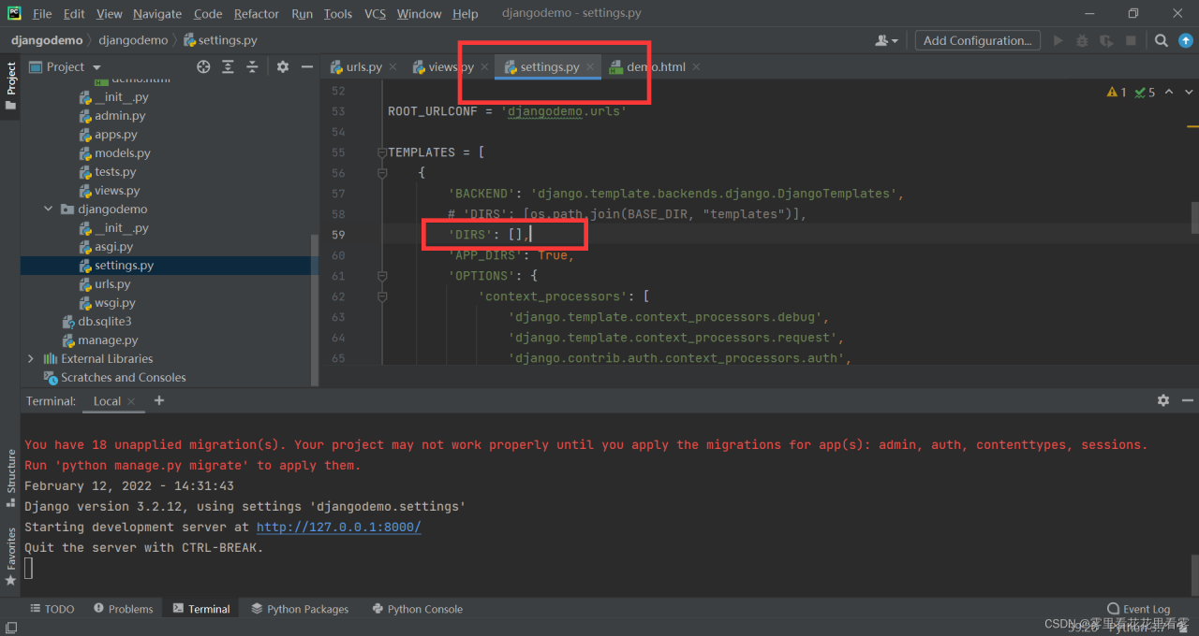Close the Local terminal tab
This screenshot has width=1199, height=636.
pyautogui.click(x=132, y=401)
